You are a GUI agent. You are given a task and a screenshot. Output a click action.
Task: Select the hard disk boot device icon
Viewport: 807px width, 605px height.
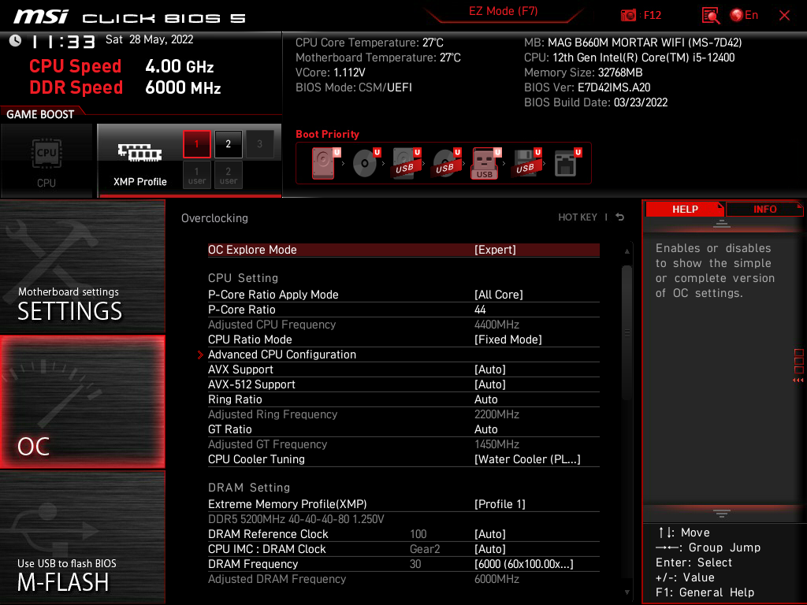324,162
